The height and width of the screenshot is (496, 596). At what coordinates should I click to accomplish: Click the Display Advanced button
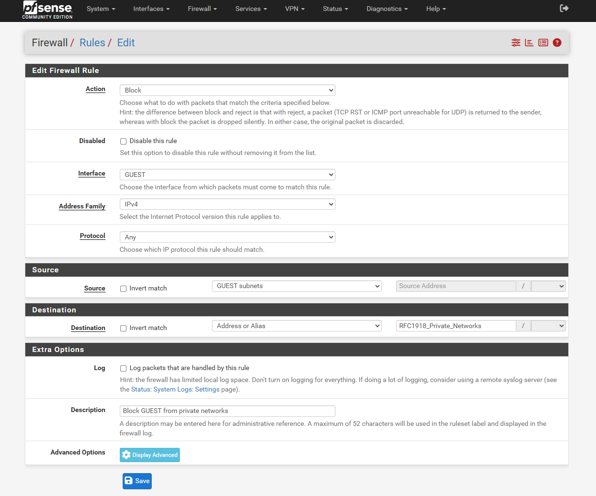[x=149, y=455]
